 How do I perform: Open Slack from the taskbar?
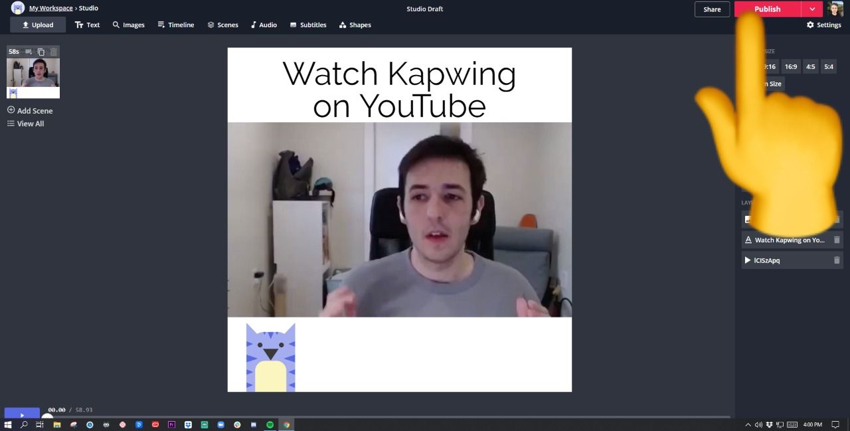(237, 424)
